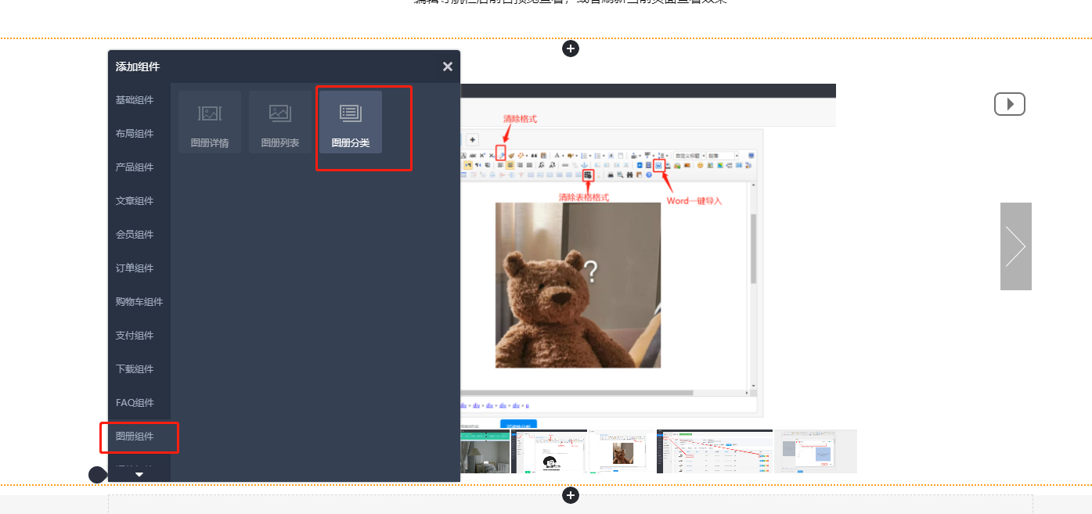Select the table list screenshot thumbnail
Image resolution: width=1092 pixels, height=514 pixels.
click(x=714, y=451)
